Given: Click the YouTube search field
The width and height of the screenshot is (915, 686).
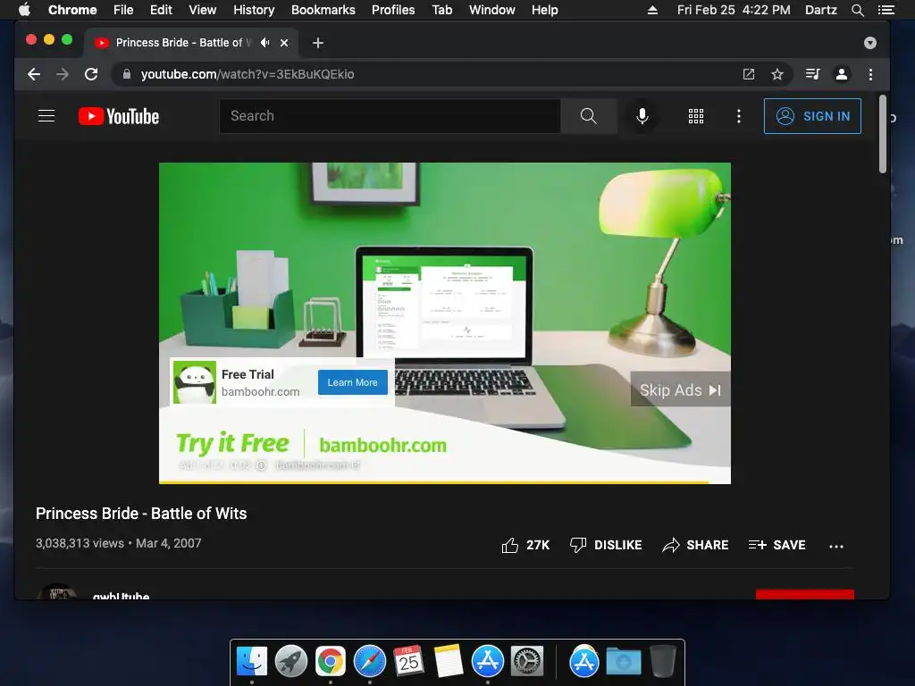Looking at the screenshot, I should tap(390, 116).
